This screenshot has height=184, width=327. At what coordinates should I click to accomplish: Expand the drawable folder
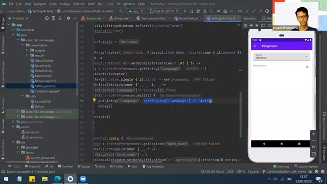pos(18,147)
